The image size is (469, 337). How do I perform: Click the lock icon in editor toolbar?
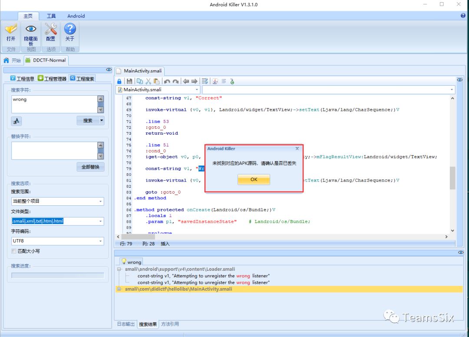(x=119, y=81)
